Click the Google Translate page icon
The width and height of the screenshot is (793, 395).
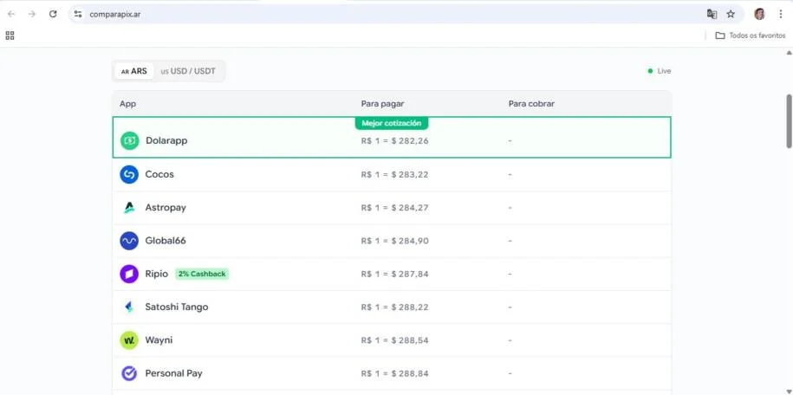pos(712,14)
